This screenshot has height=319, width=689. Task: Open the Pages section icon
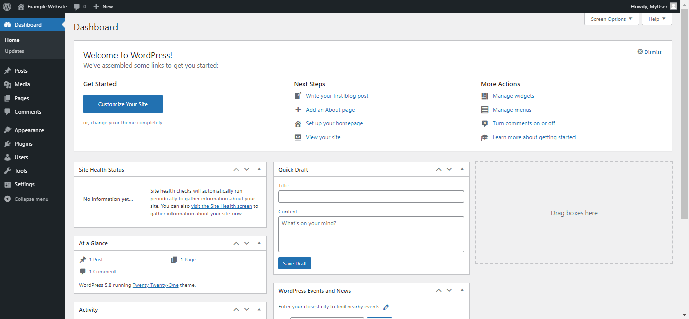pyautogui.click(x=8, y=98)
